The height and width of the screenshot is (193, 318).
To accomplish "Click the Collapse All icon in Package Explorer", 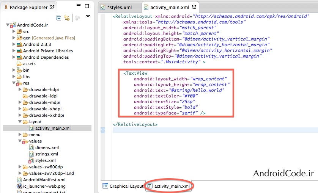I will tap(59, 18).
